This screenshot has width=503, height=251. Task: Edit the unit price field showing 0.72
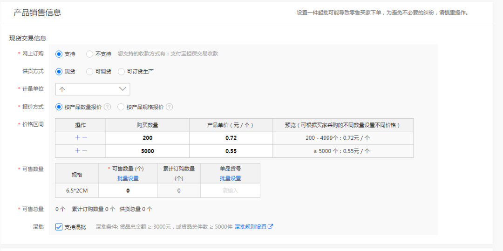point(231,138)
